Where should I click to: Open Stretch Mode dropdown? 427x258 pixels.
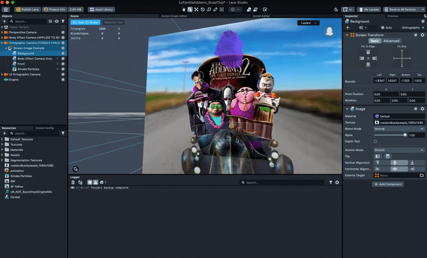(399, 150)
